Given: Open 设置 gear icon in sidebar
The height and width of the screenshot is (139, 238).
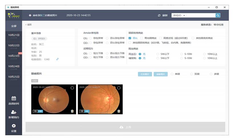Looking at the screenshot, I should click(13, 126).
